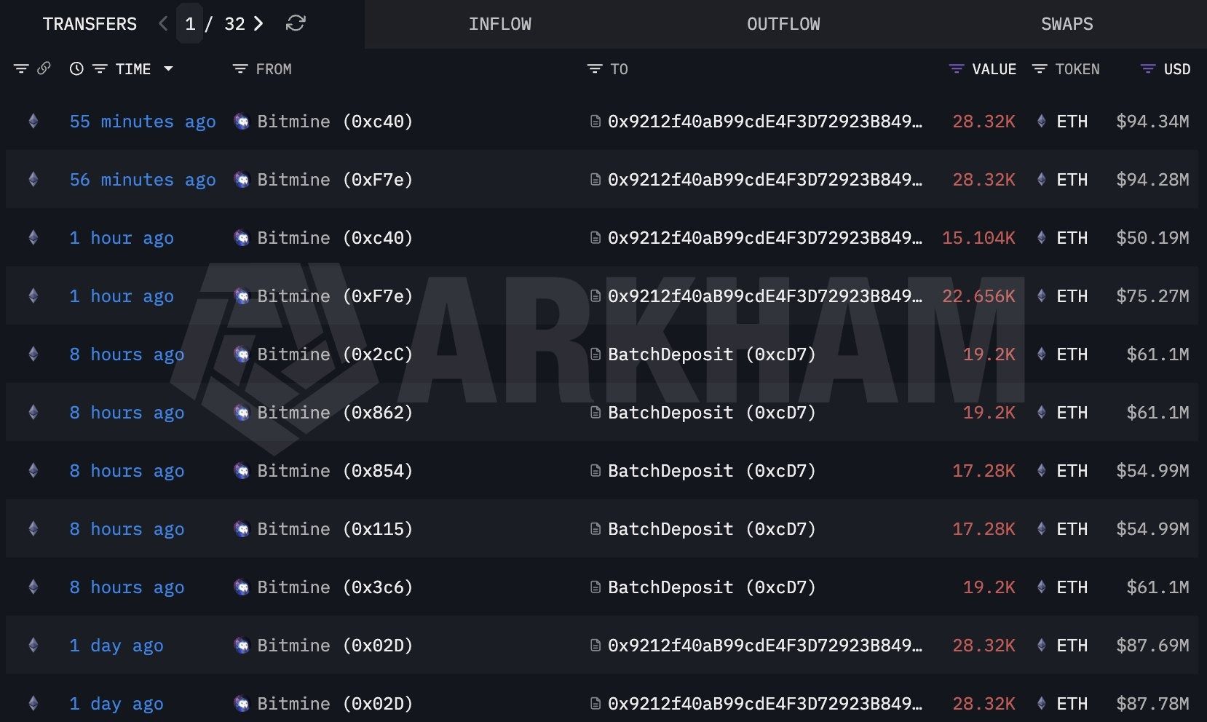Switch to the SWAPS tab
Image resolution: width=1207 pixels, height=722 pixels.
click(x=1066, y=23)
